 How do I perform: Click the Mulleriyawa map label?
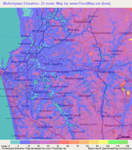(x=74, y=78)
